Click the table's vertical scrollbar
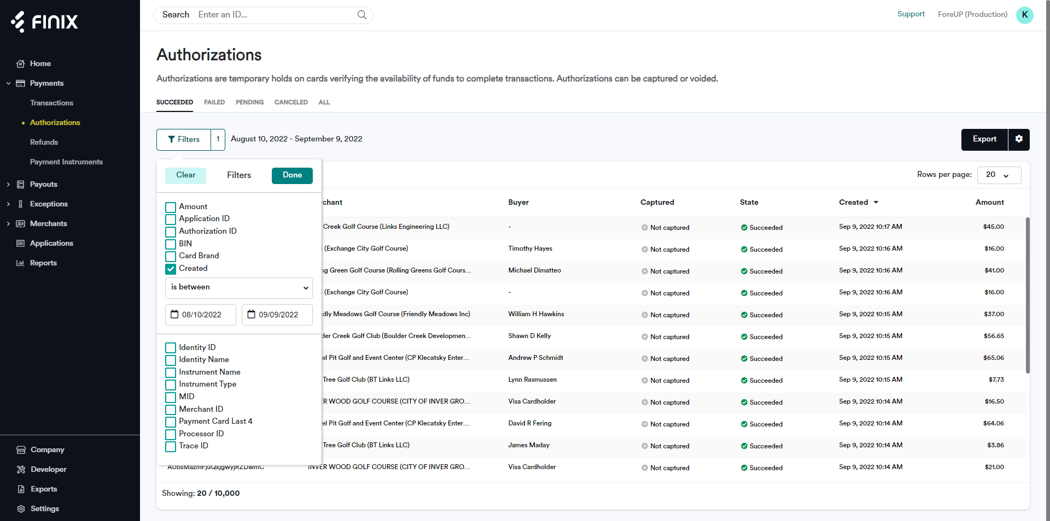1050x521 pixels. click(x=1028, y=295)
